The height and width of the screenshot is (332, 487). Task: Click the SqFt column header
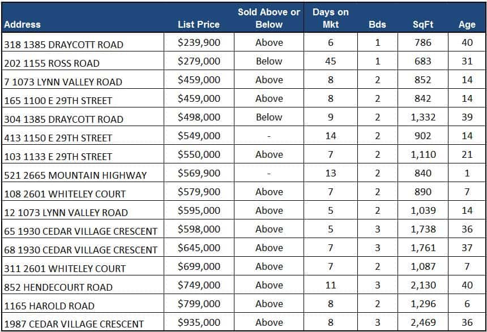click(x=422, y=24)
